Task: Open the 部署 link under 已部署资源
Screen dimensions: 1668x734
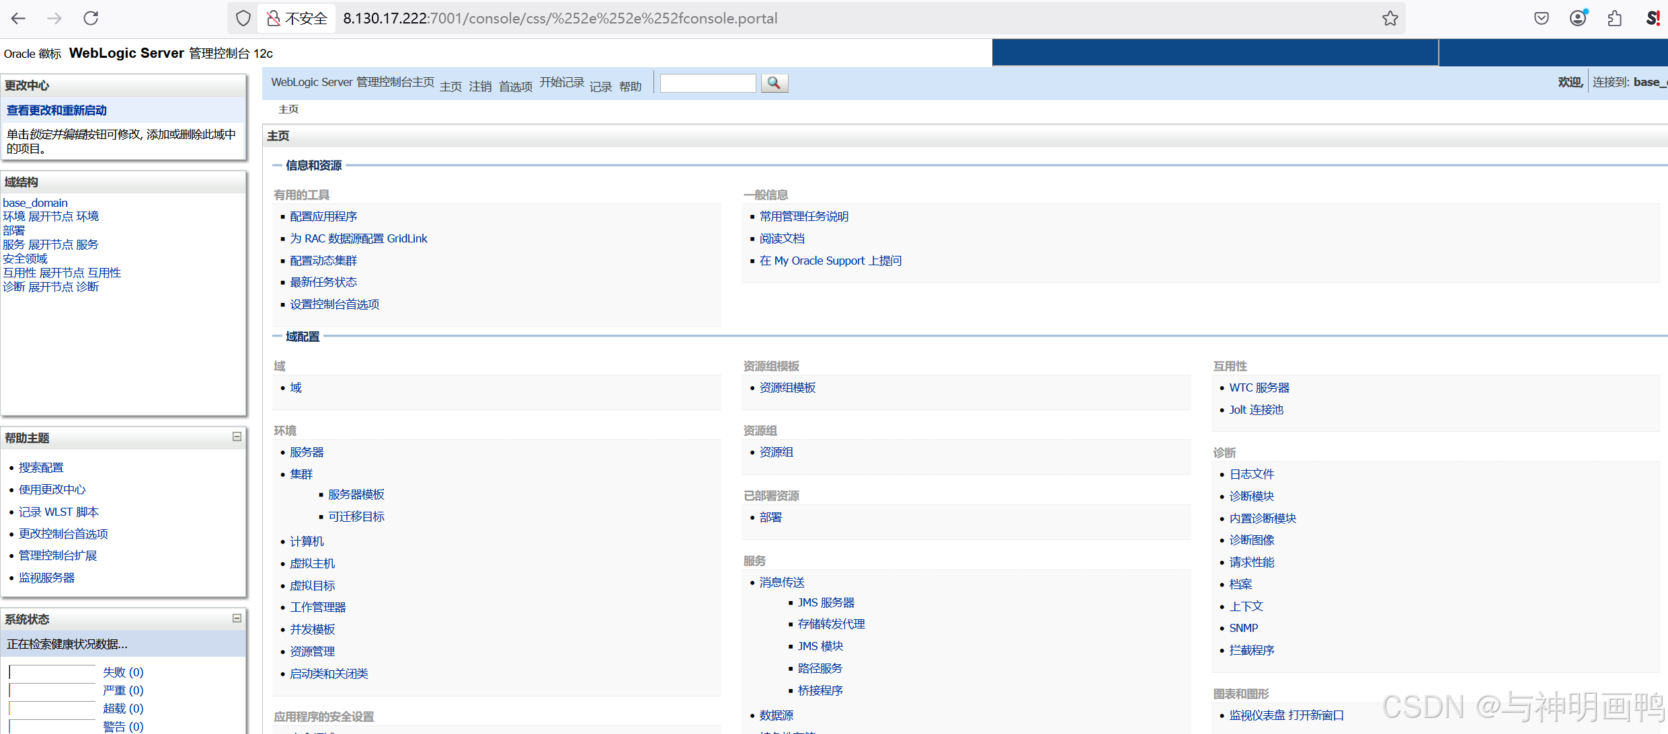Action: (x=770, y=517)
